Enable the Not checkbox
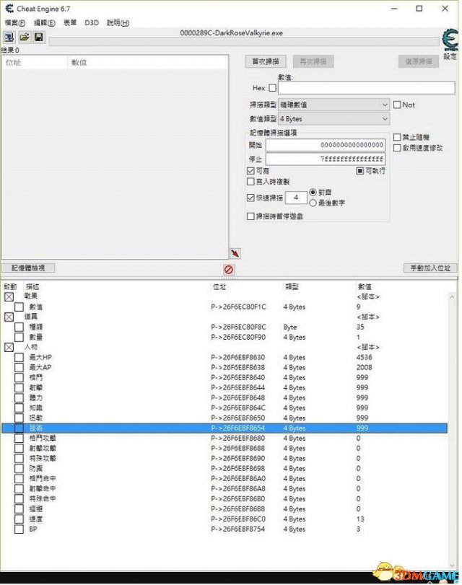The height and width of the screenshot is (585, 462). pyautogui.click(x=397, y=105)
